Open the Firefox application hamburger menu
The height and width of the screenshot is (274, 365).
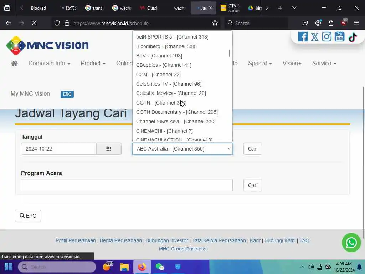point(356,23)
